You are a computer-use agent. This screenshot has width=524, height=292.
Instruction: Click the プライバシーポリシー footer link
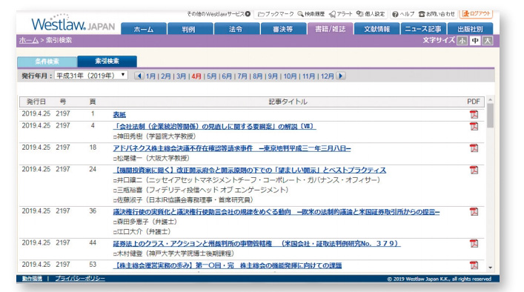click(80, 279)
